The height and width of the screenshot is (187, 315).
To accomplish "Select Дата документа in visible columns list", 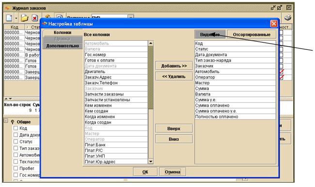I will click(235, 55).
